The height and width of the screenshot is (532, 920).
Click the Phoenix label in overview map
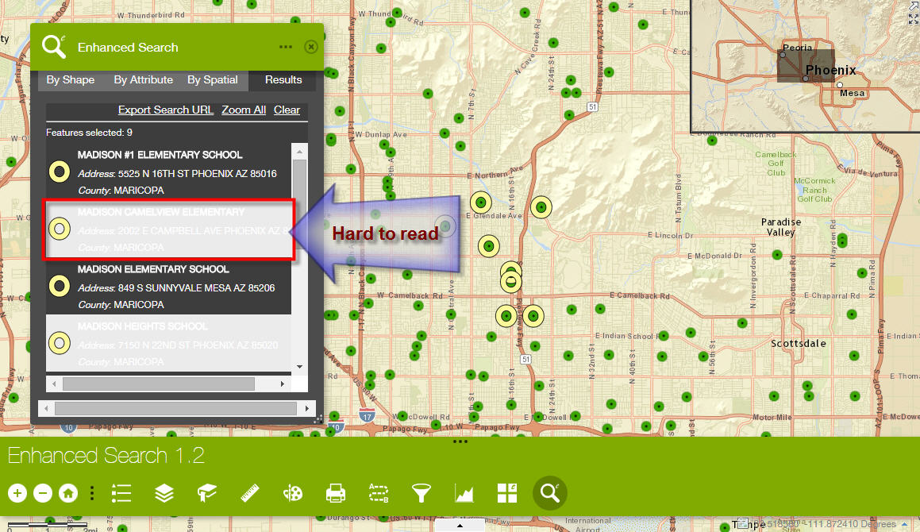click(x=830, y=71)
